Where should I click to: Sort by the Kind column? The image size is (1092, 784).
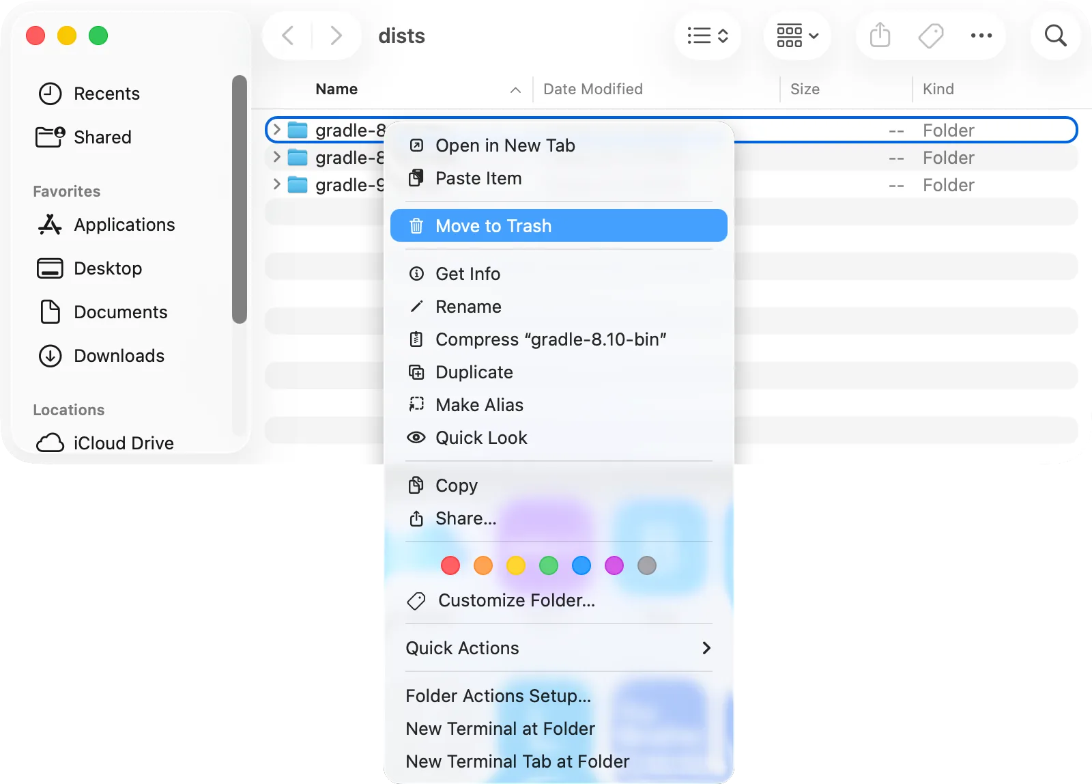pos(938,89)
